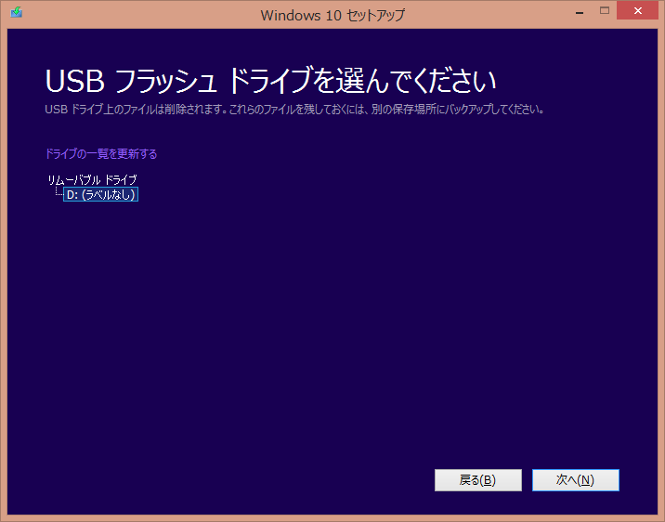
Task: Select the D: (ラベルなし) drive entry
Action: [x=100, y=195]
